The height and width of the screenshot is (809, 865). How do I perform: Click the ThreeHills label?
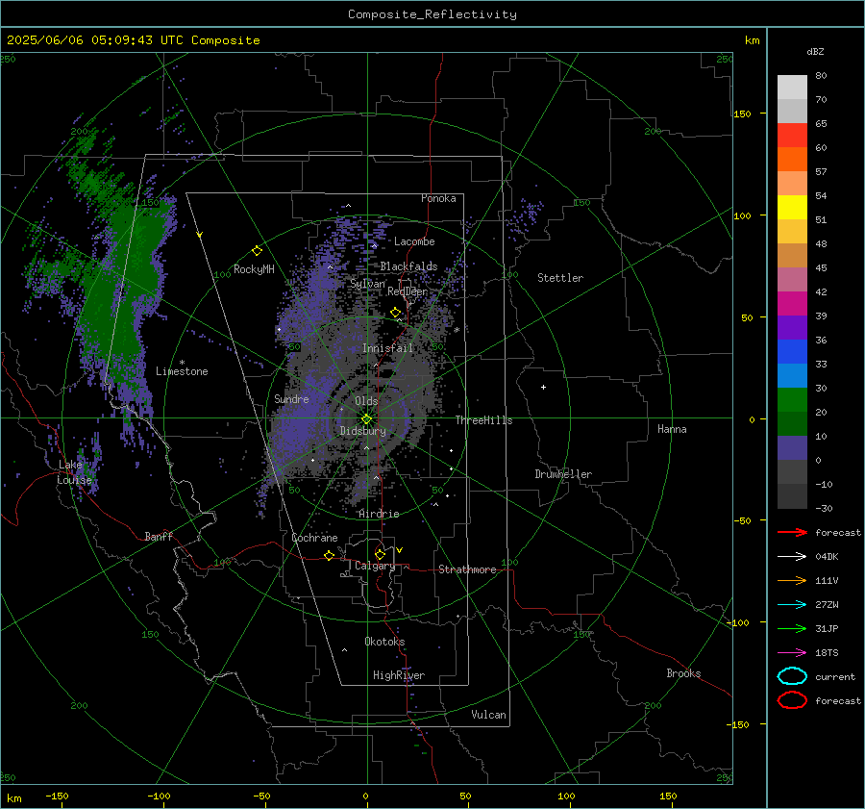[x=483, y=420]
